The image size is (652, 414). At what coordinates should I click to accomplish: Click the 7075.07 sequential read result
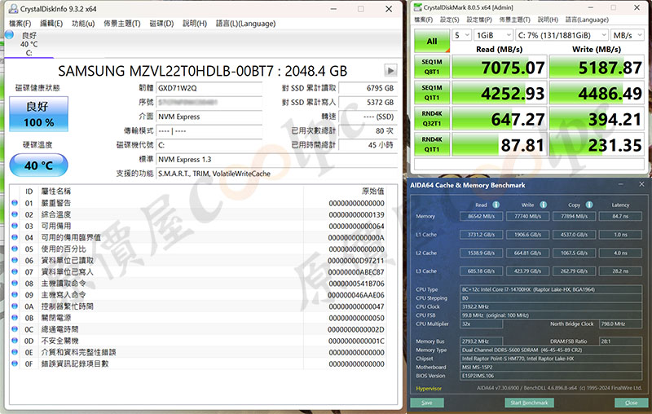coord(500,68)
